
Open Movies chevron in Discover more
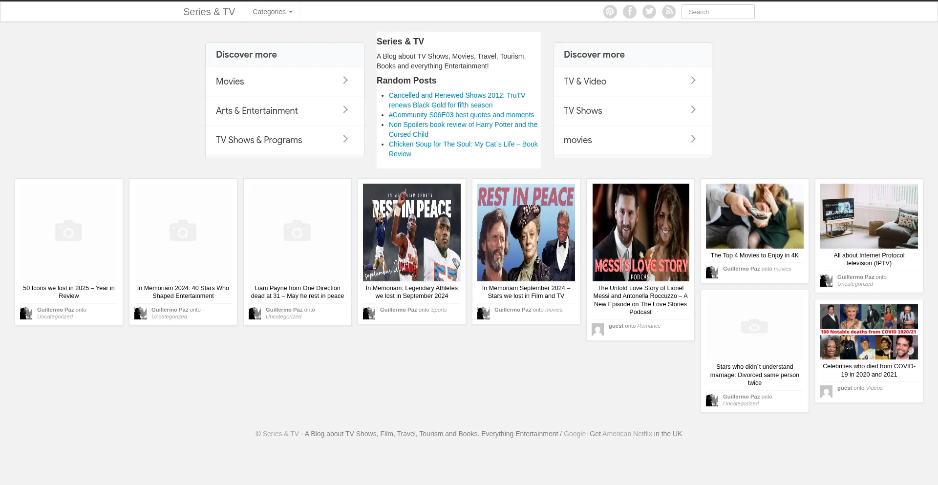[345, 80]
